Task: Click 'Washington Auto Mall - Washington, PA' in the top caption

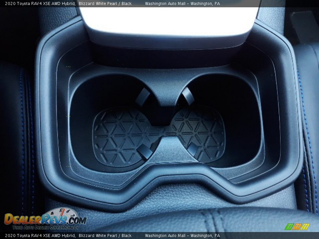Action: [x=182, y=4]
